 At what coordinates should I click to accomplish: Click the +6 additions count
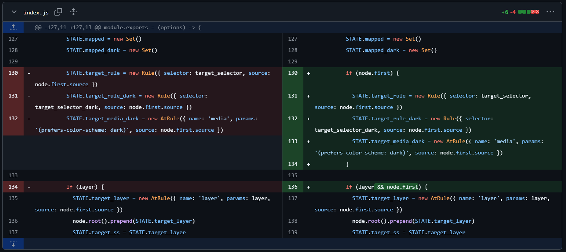pyautogui.click(x=505, y=12)
